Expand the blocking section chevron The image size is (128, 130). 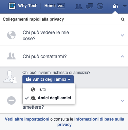click(x=122, y=101)
